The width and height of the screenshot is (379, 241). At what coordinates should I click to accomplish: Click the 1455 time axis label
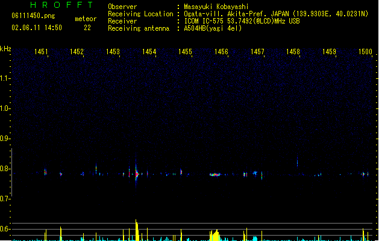tap(185, 52)
